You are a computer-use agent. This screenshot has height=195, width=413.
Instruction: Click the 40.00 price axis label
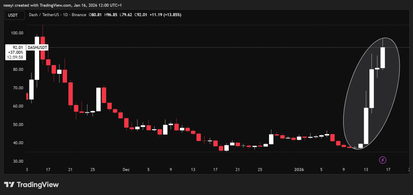click(x=18, y=143)
